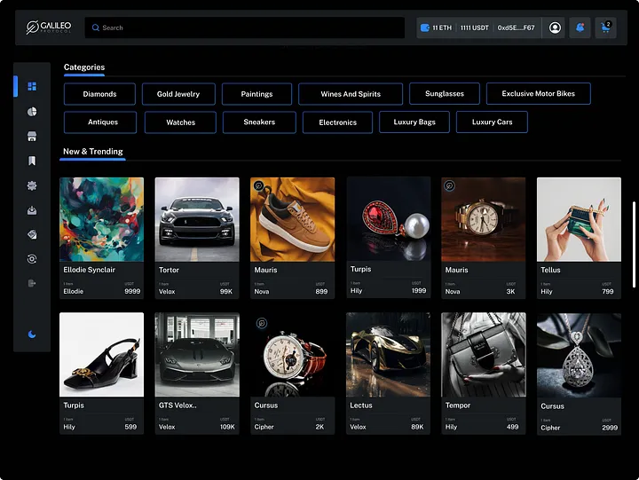
Task: Select the Categories tab heading
Action: (84, 67)
